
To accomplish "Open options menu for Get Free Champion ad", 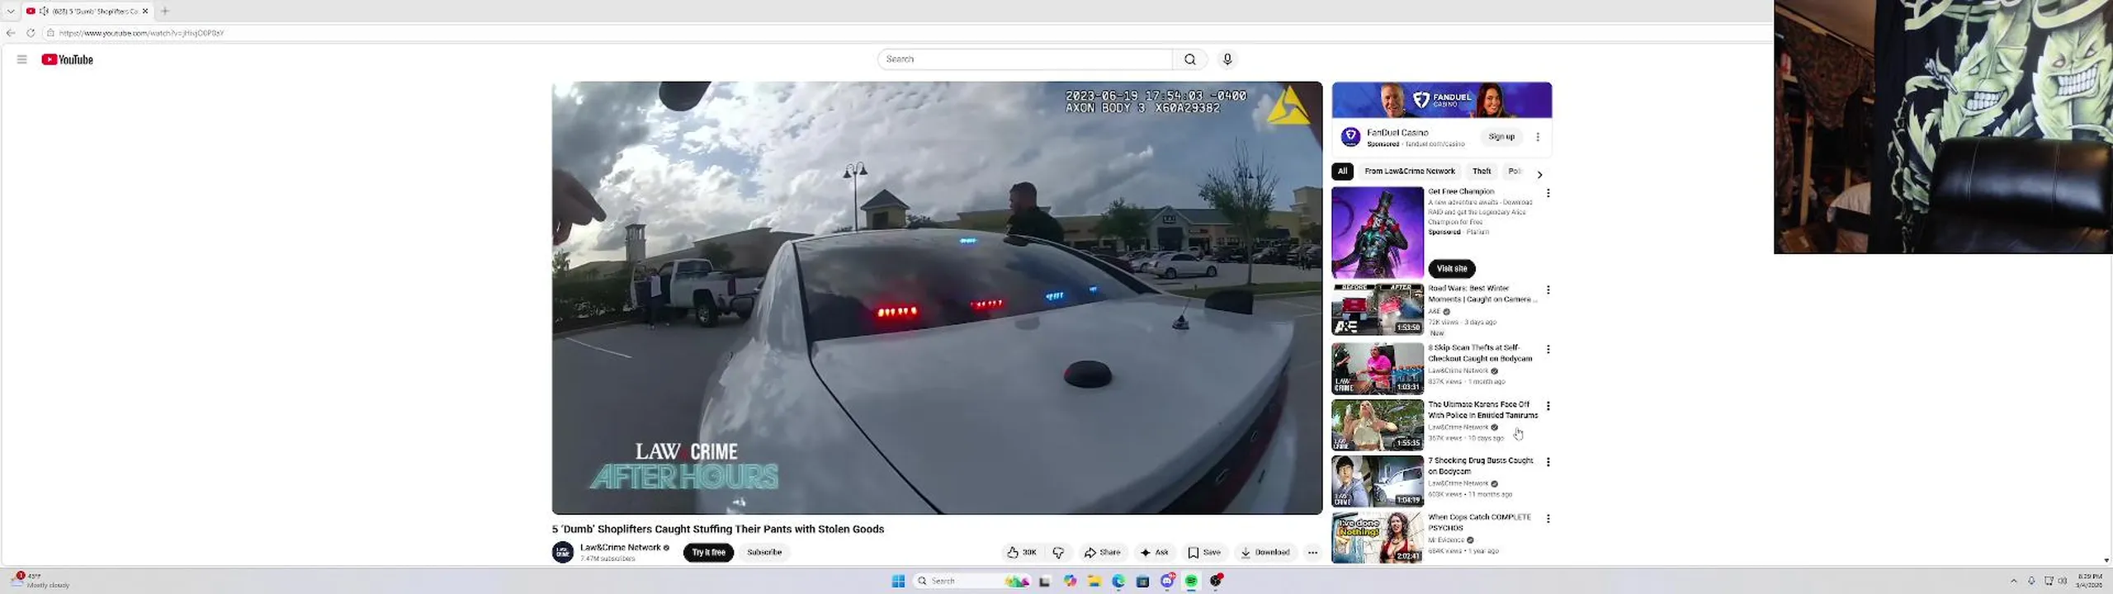I will click(1548, 193).
